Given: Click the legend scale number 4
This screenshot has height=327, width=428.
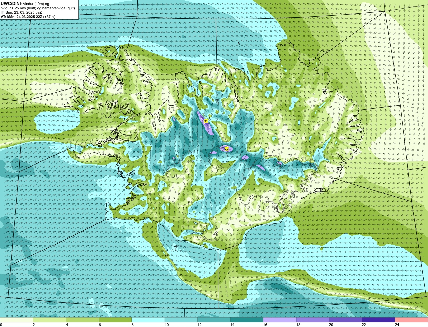Looking at the screenshot, I should [x=67, y=325].
